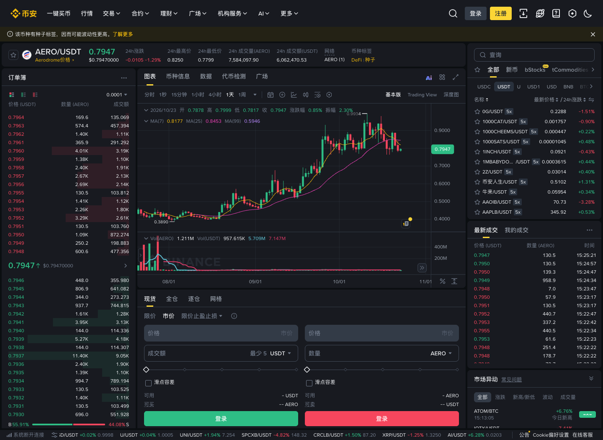Toggle the percent scale button below the chart
The height and width of the screenshot is (440, 603).
pos(443,281)
